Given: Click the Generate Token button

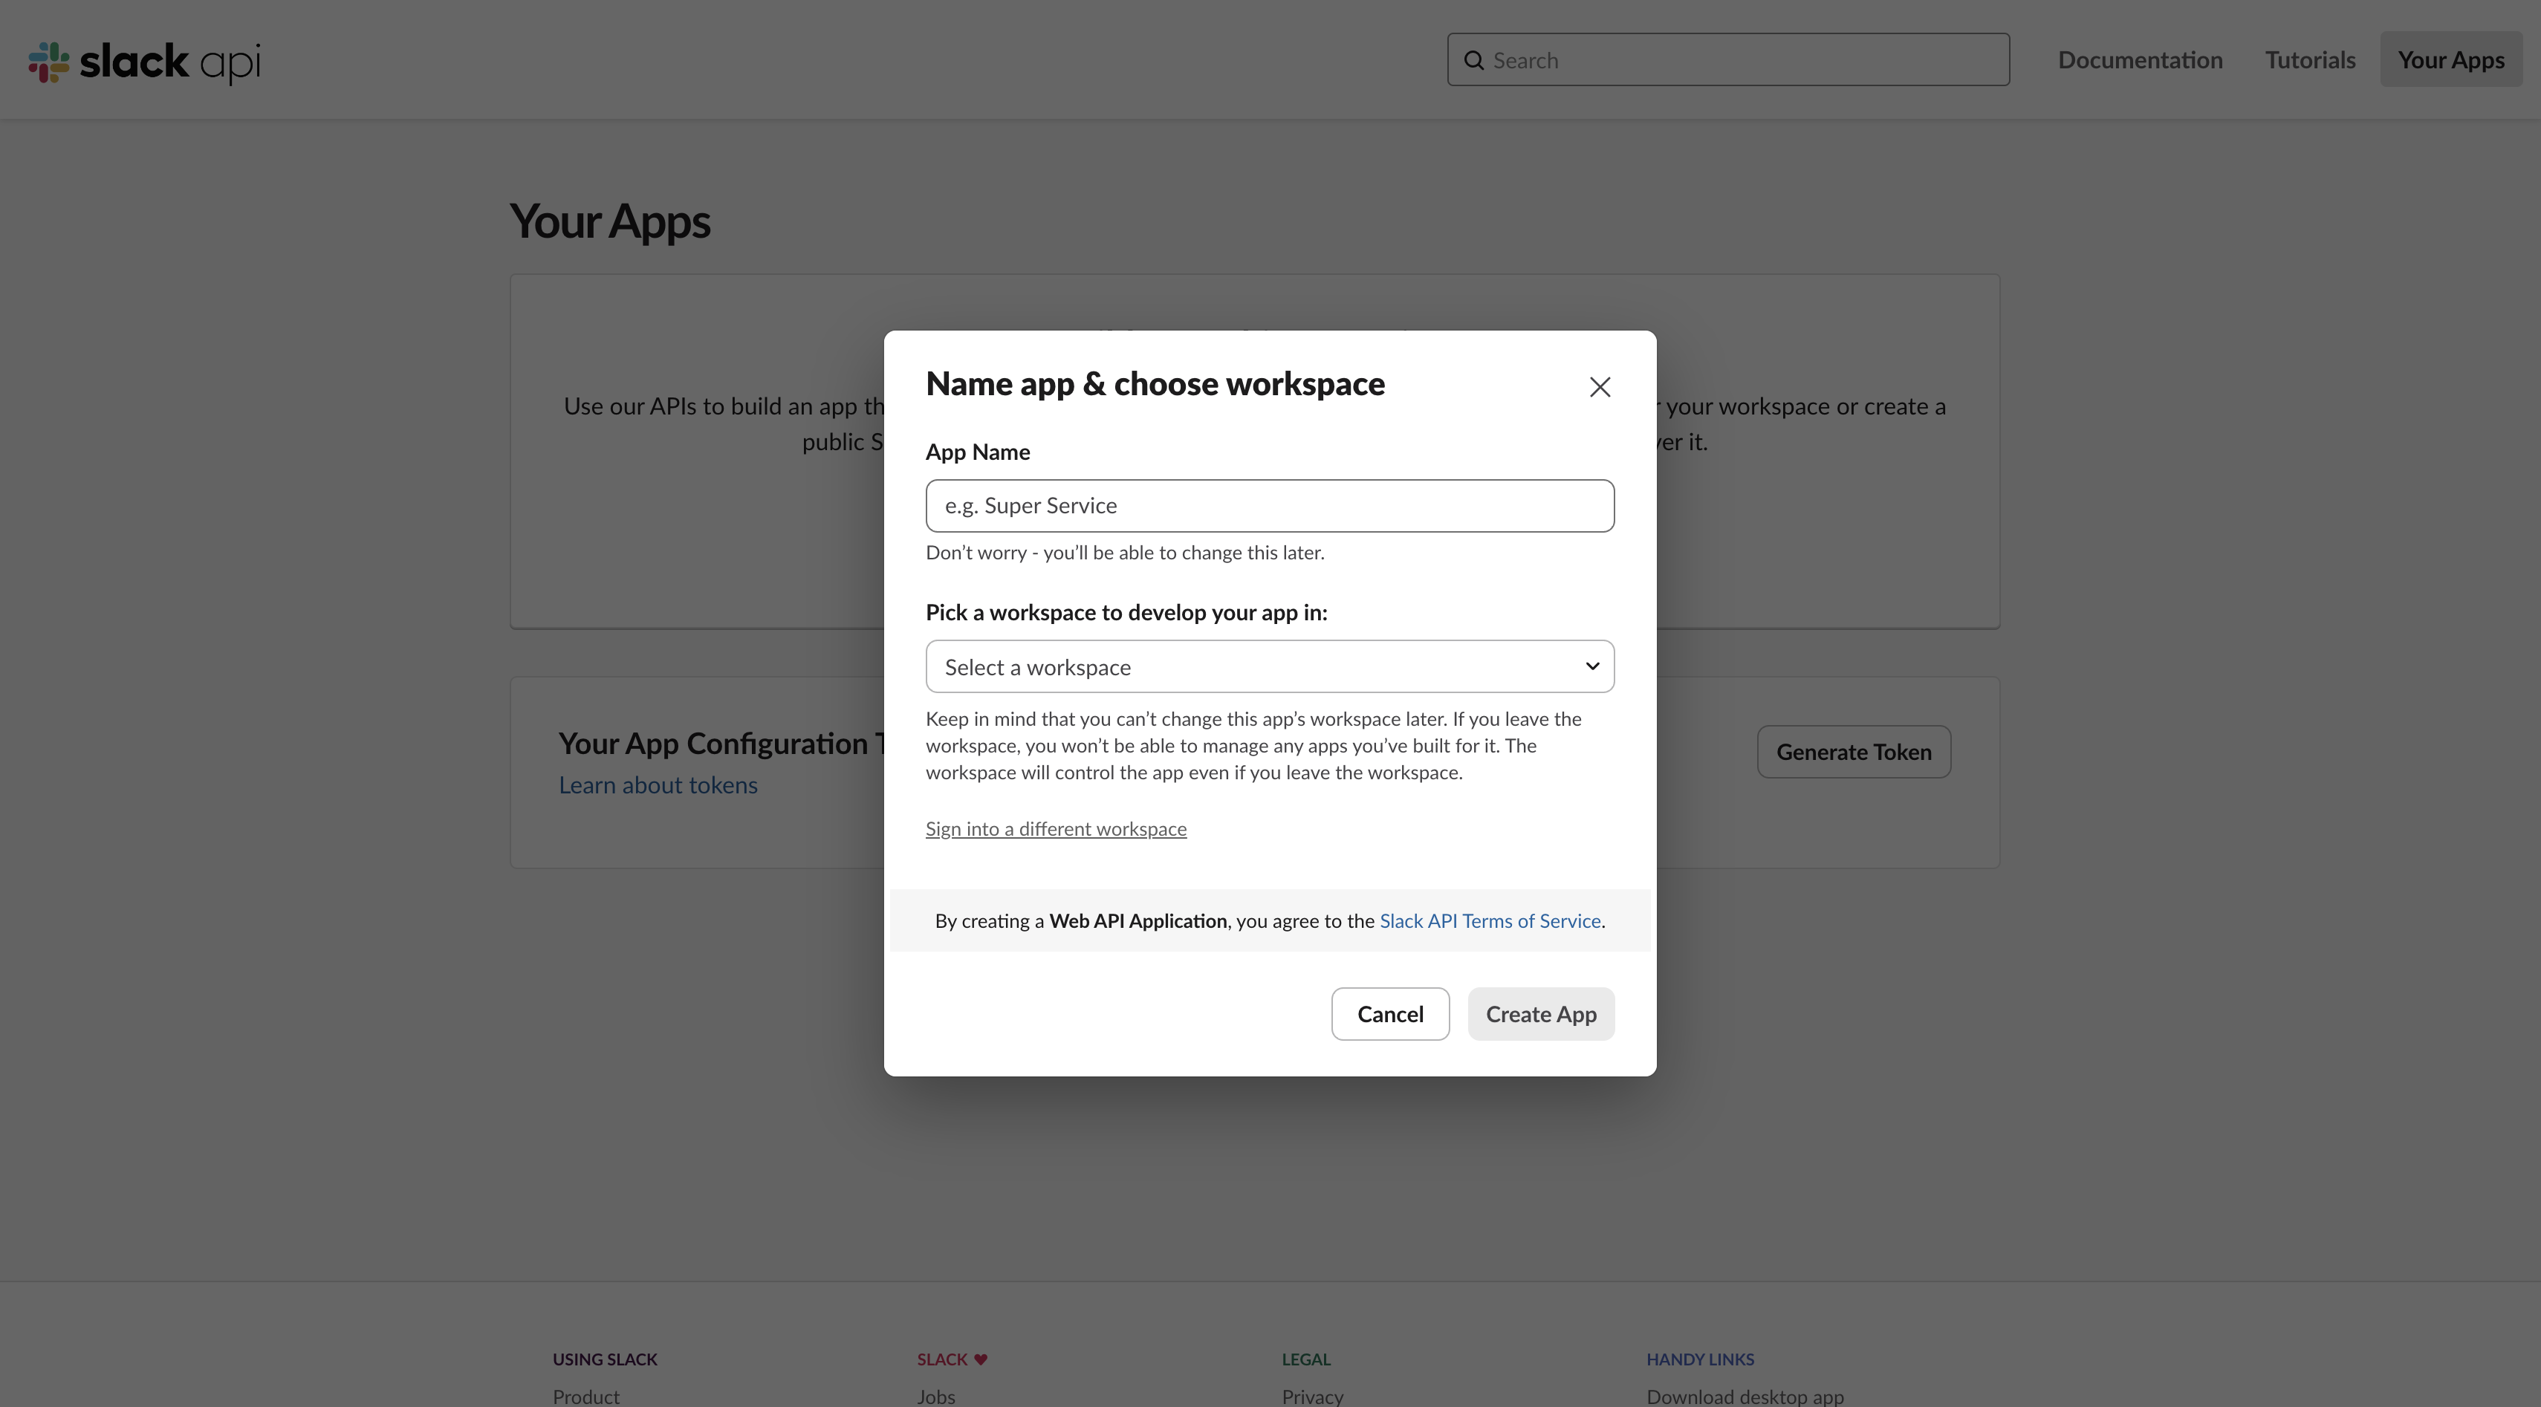Looking at the screenshot, I should tap(1854, 753).
